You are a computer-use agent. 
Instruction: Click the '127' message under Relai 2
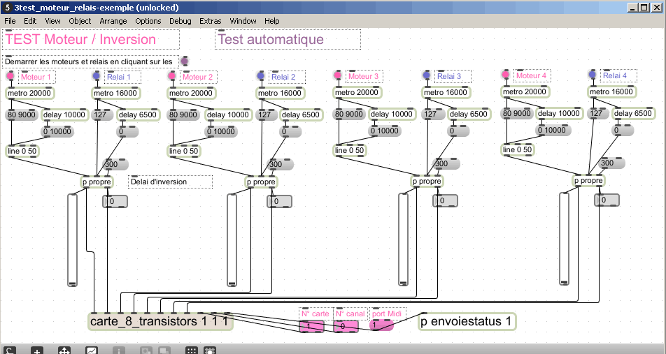click(267, 115)
